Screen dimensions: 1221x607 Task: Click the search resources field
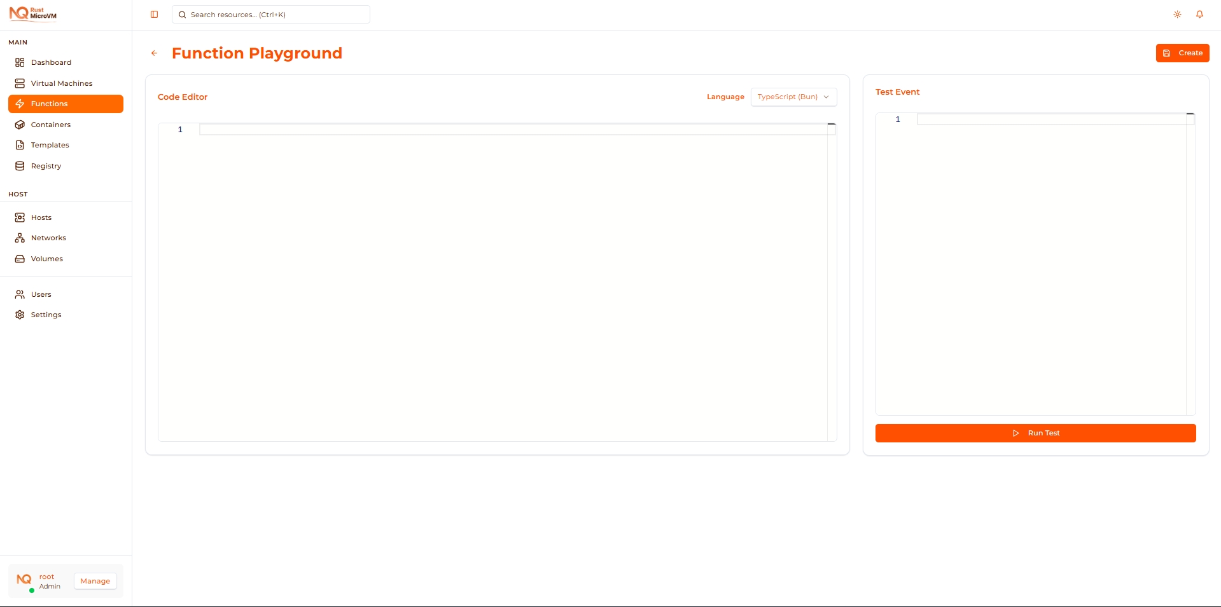[270, 14]
